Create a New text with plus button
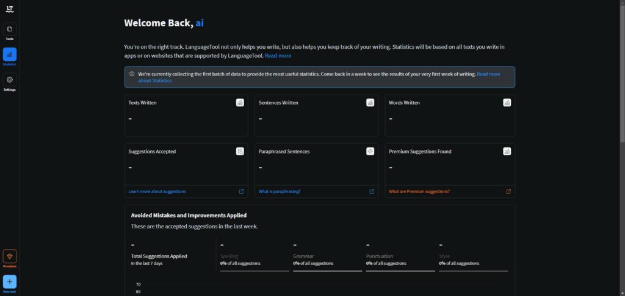Viewport: 625px width, 296px height. [x=10, y=281]
